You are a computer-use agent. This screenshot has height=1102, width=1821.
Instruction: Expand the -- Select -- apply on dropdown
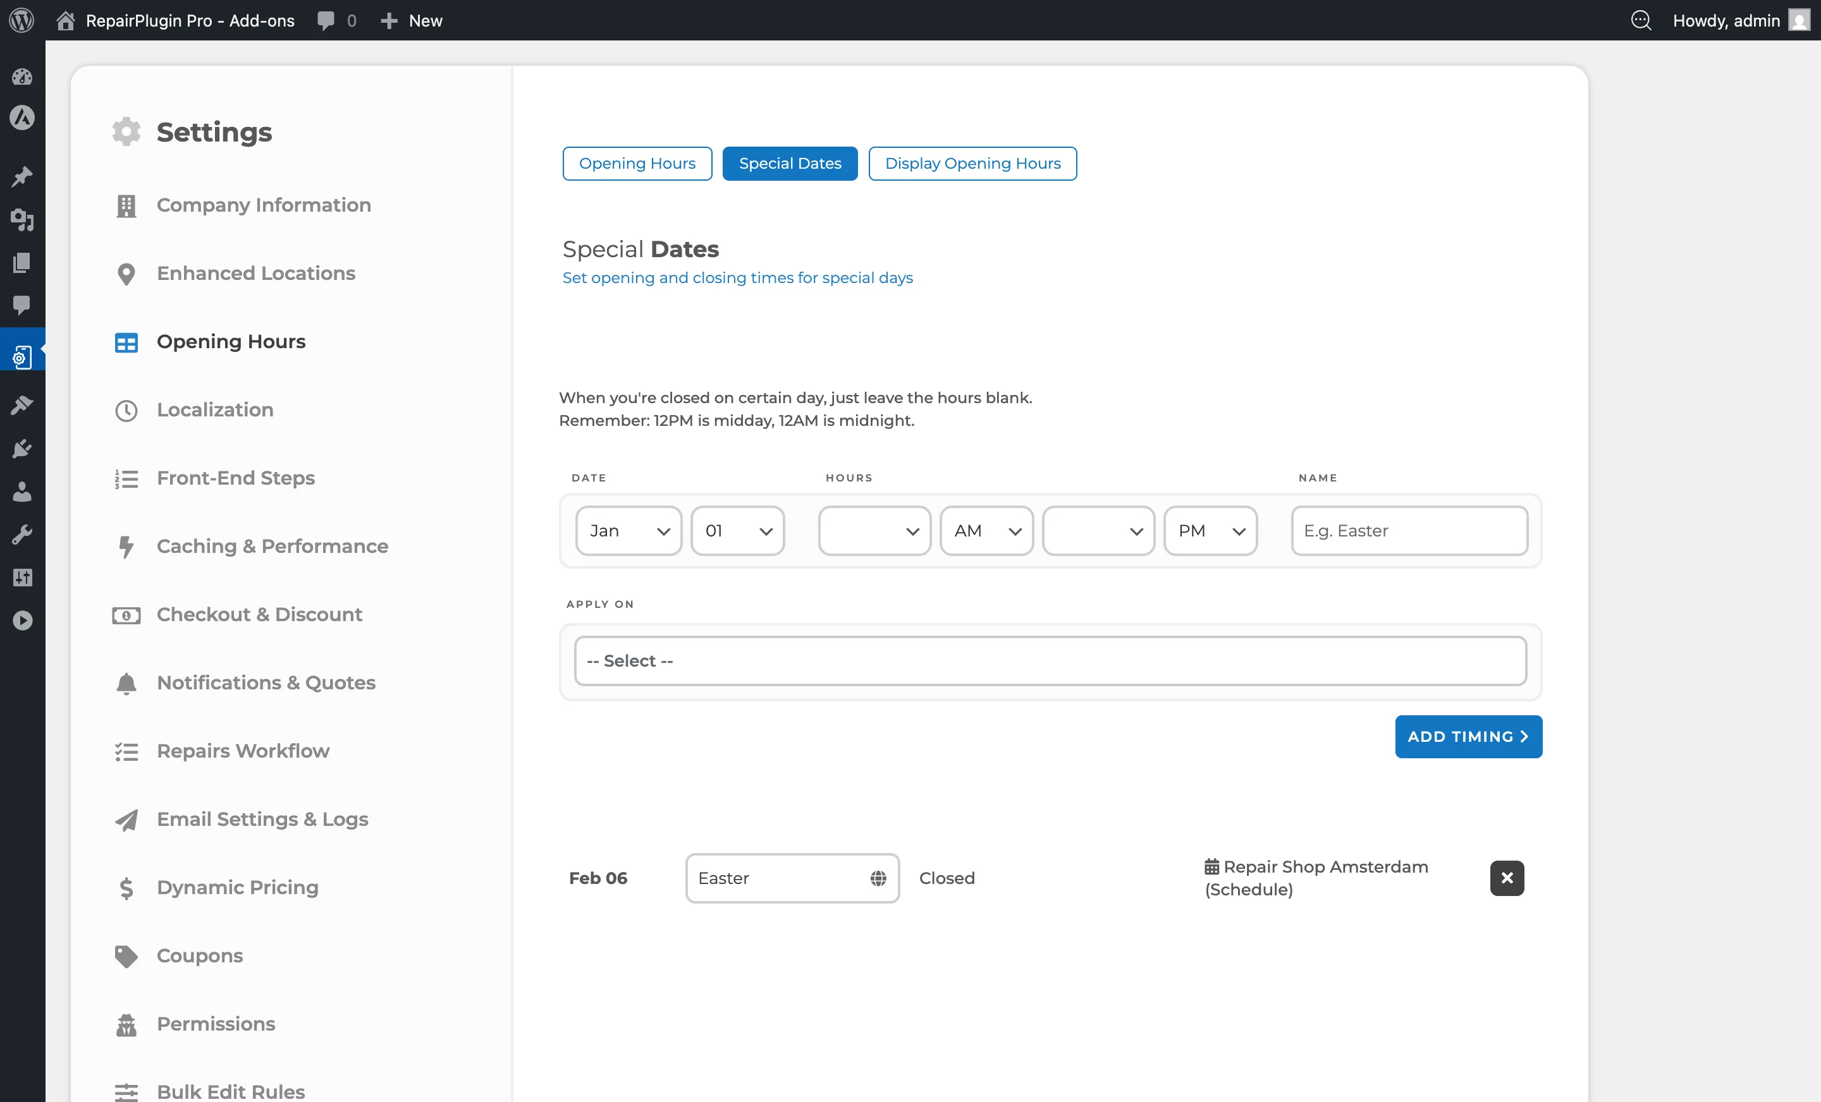pos(1050,660)
